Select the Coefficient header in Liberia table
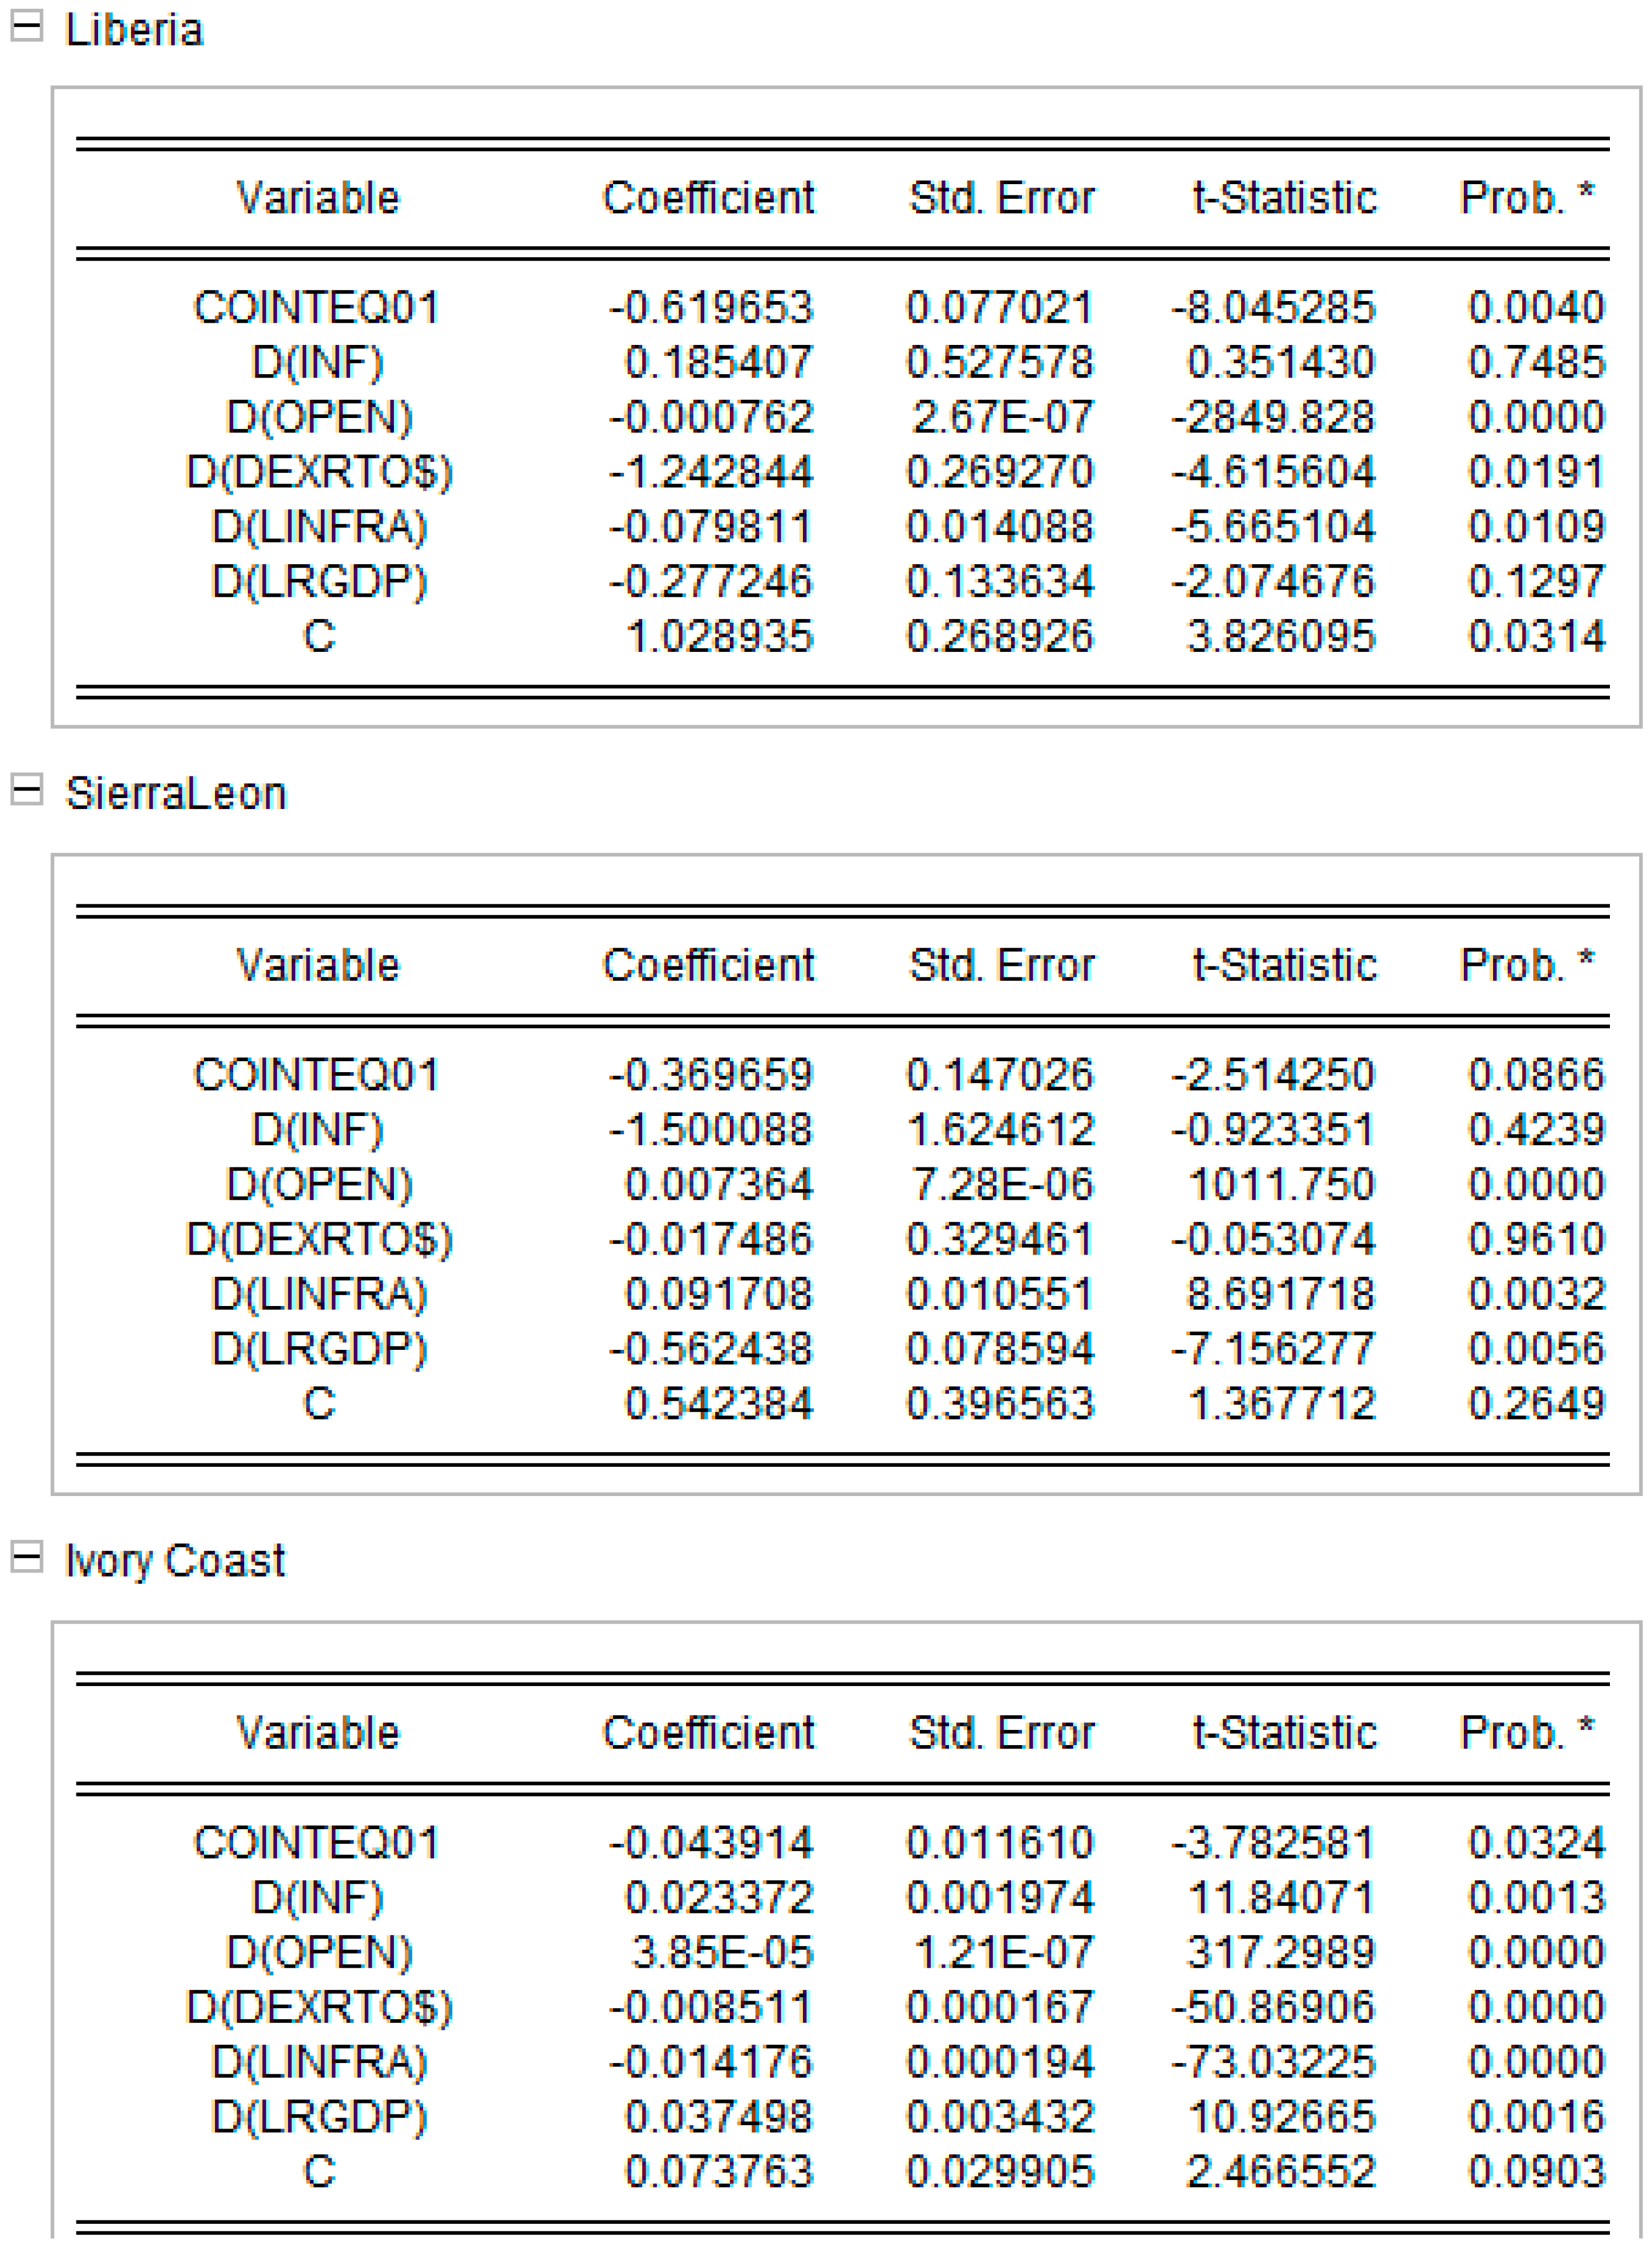 (708, 198)
